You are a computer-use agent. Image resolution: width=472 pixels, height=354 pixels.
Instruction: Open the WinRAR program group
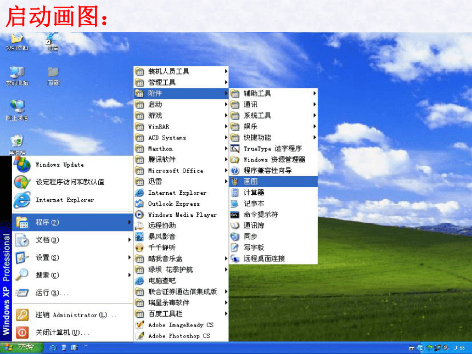pos(181,126)
